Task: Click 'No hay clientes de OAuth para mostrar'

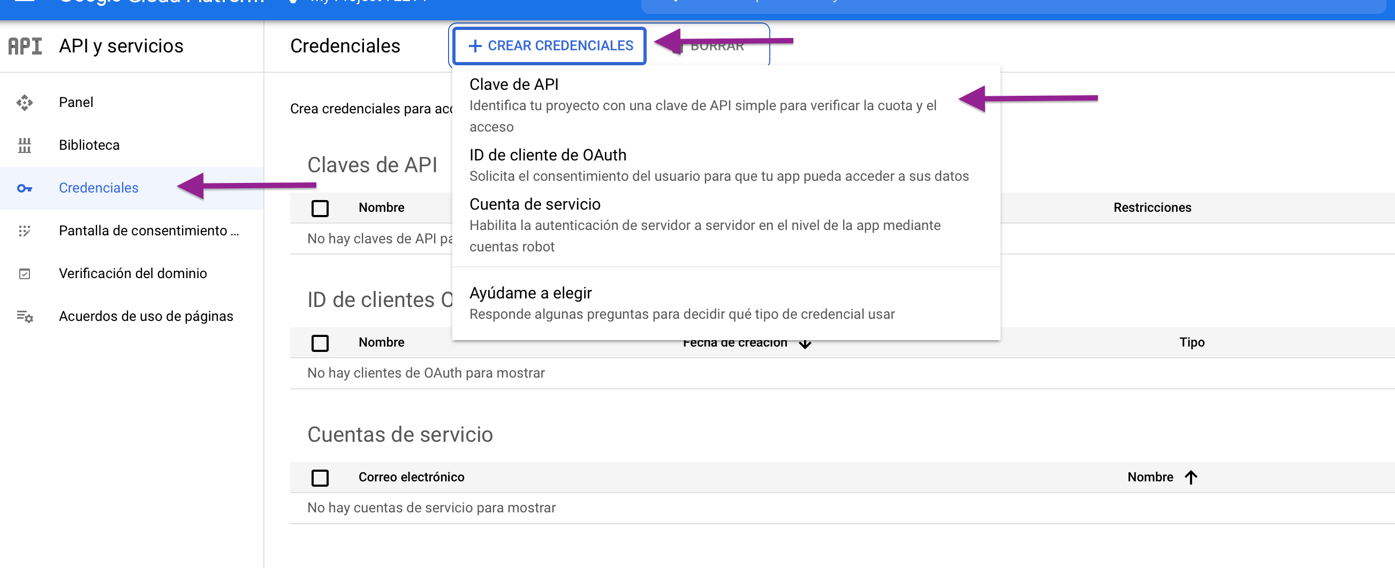Action: (x=426, y=373)
